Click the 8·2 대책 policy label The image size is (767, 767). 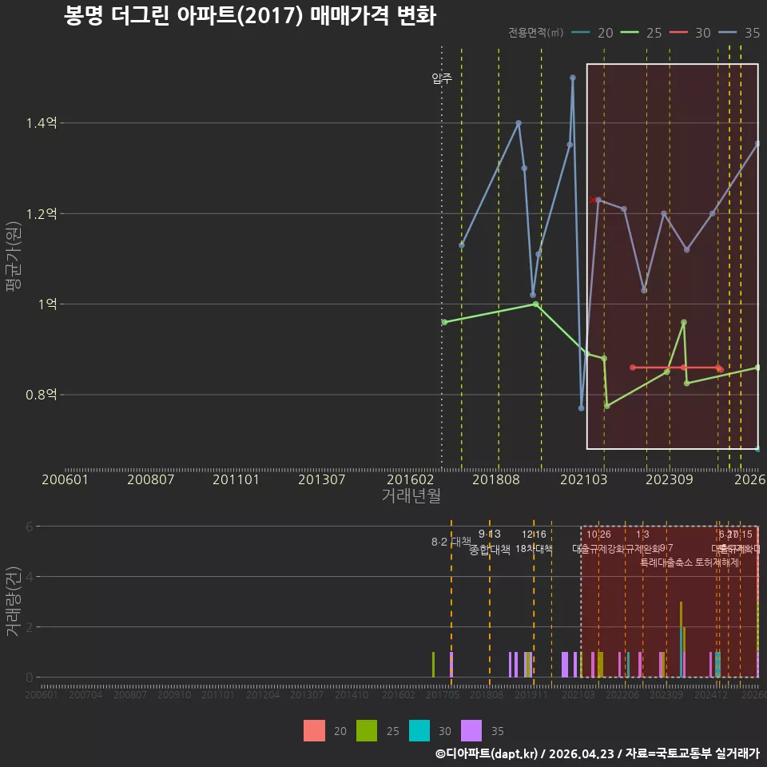450,542
